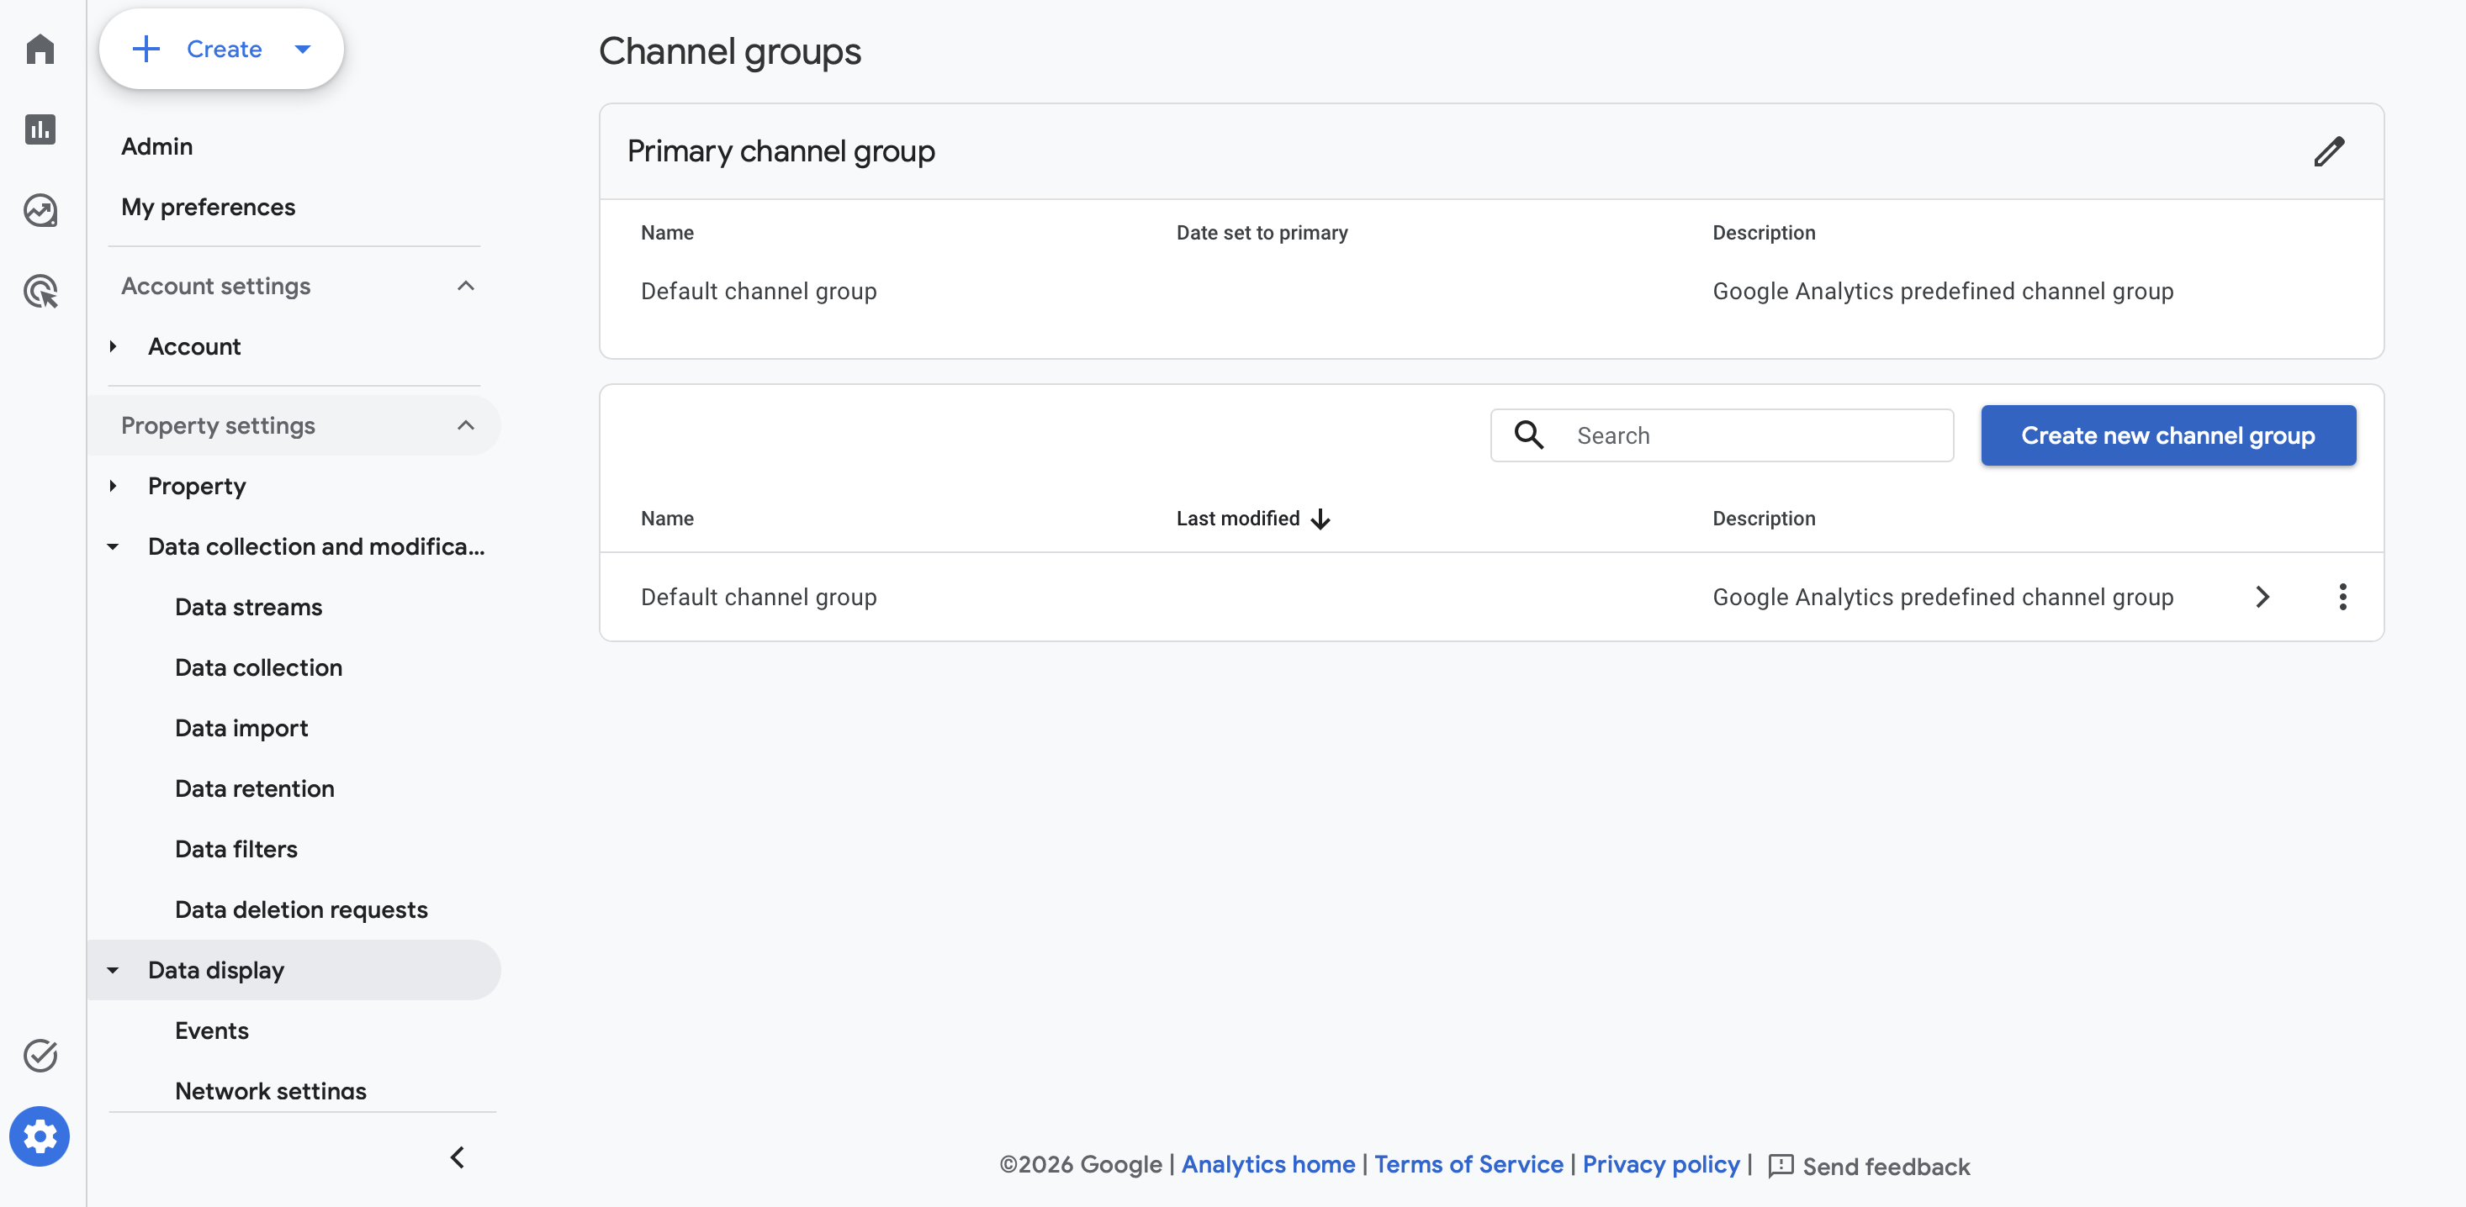2466x1207 pixels.
Task: Click the Name column header in lower table
Action: (x=667, y=519)
